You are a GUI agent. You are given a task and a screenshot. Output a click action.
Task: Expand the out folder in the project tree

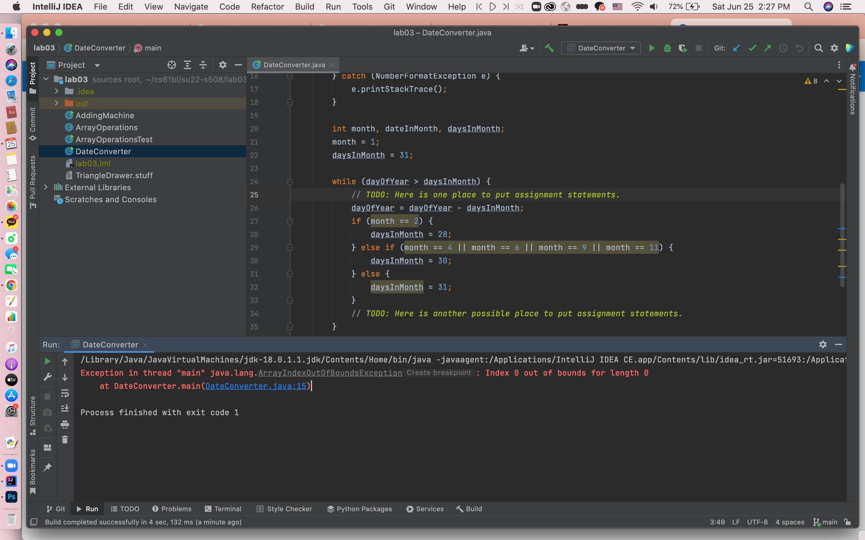[x=56, y=103]
